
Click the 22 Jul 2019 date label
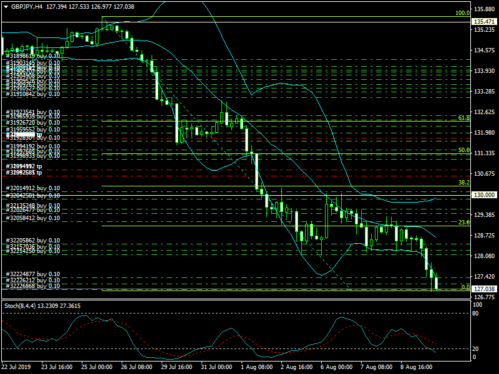coord(16,367)
